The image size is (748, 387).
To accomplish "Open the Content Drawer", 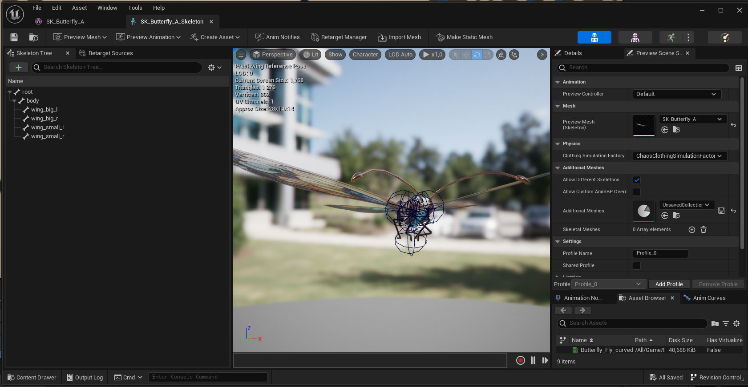I will (x=32, y=378).
